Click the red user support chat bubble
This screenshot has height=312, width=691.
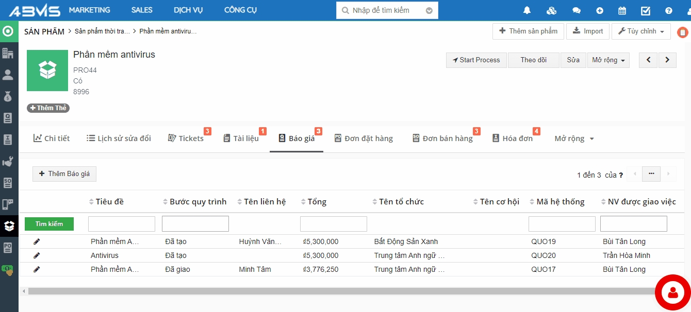[672, 292]
